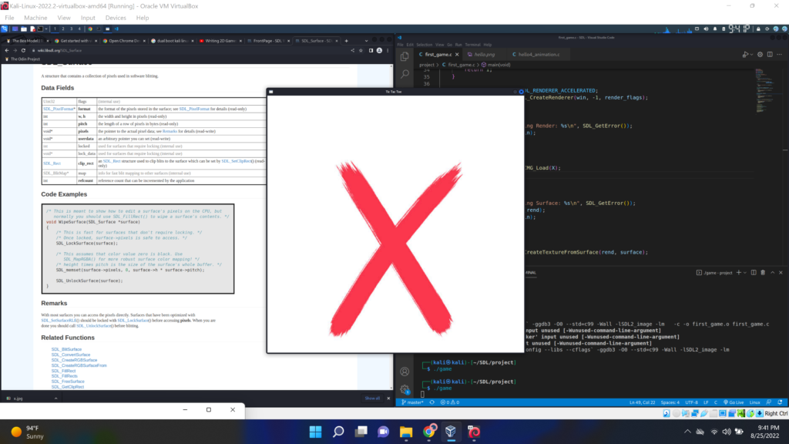This screenshot has width=789, height=444.
Task: Expand Kali terminal launcher dropdown arrow
Action: [x=45, y=29]
